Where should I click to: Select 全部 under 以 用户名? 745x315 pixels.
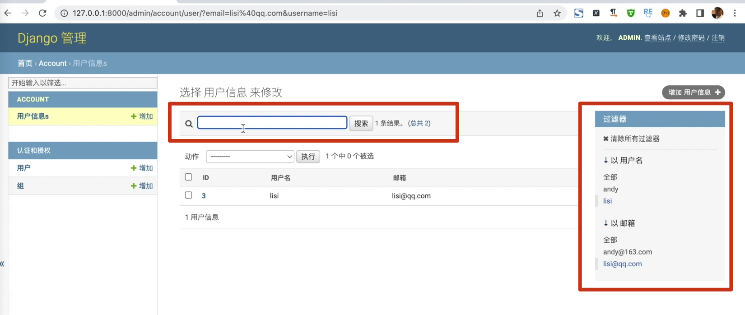point(610,177)
